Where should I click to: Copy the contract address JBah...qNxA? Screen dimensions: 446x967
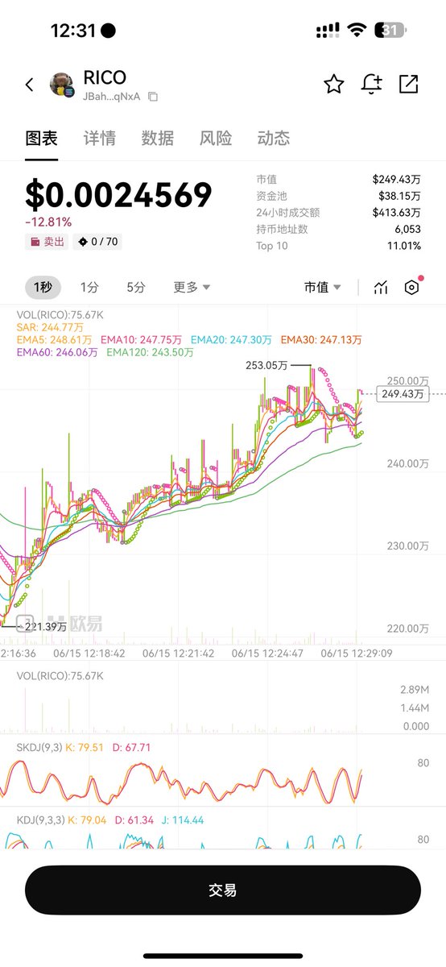tap(153, 97)
